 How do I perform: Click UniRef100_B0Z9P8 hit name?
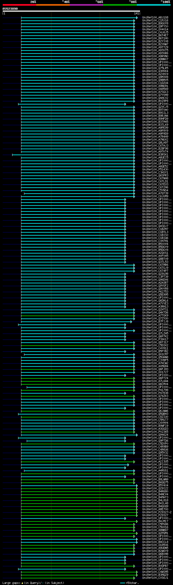[155, 101]
